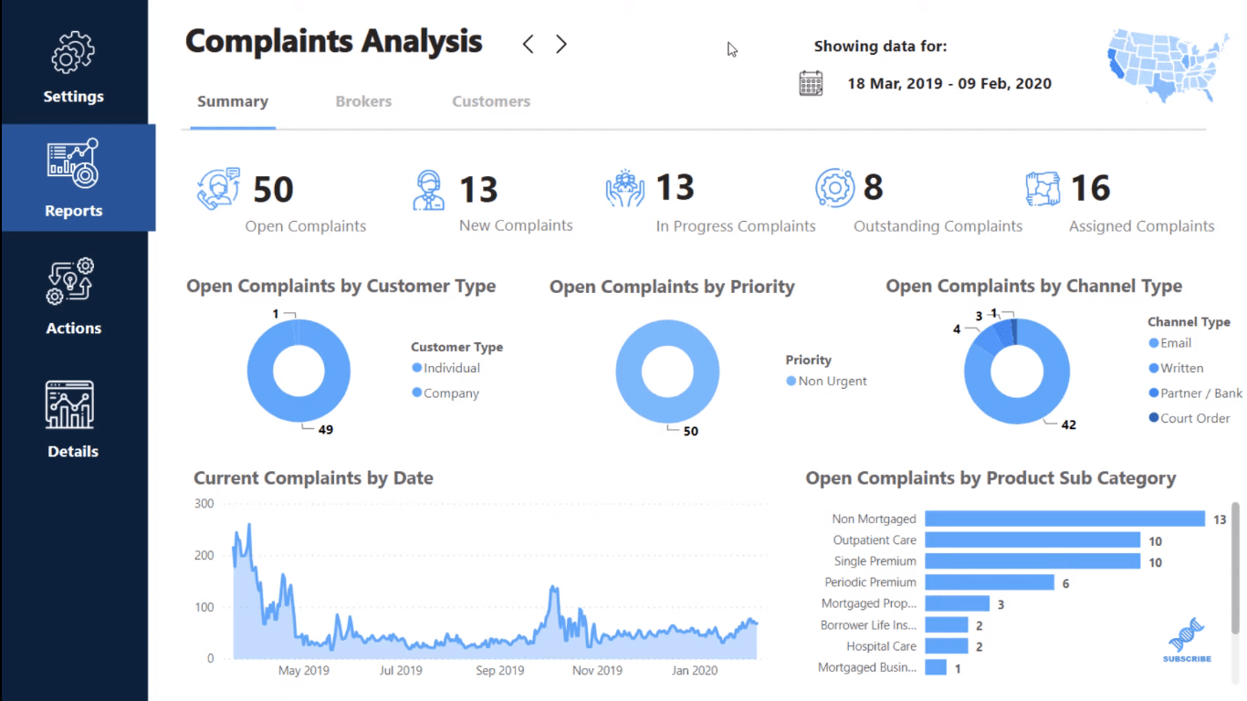Screen dimensions: 1247x701
Task: Click the Current Complaints by Date title
Action: click(x=313, y=478)
